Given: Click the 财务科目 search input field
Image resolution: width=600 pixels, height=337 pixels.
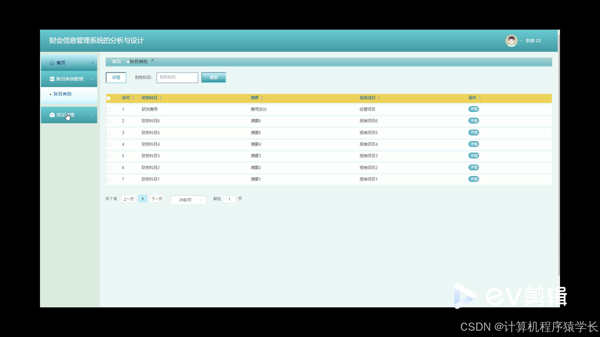Looking at the screenshot, I should click(x=177, y=77).
